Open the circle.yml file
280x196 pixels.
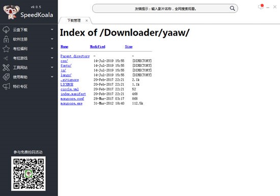coord(70,89)
